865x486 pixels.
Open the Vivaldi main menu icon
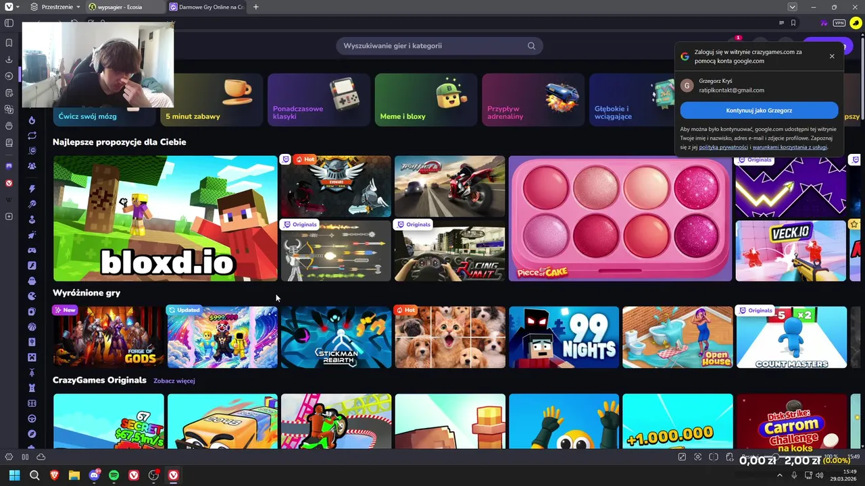[9, 7]
